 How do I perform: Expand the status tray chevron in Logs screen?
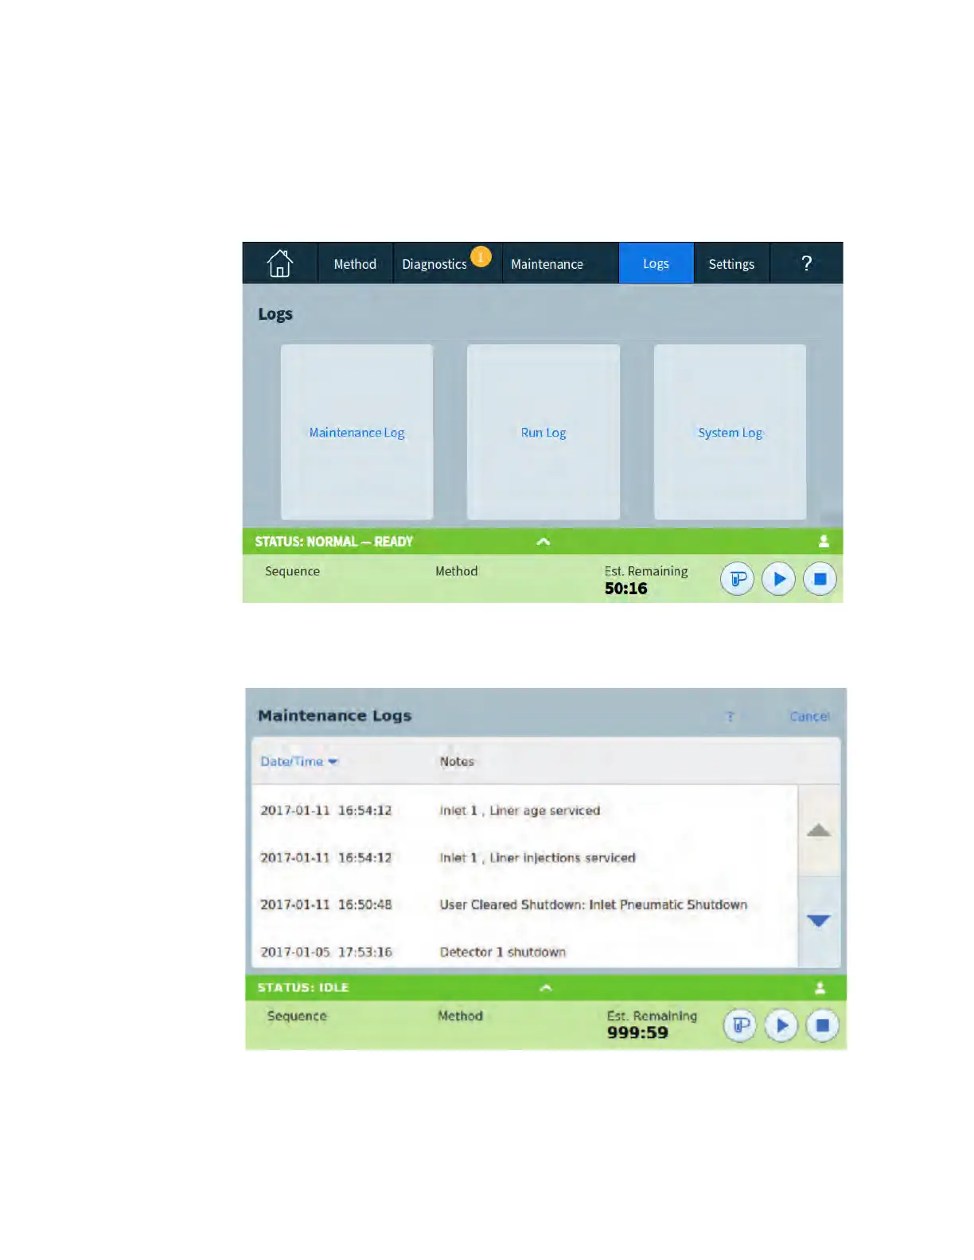(x=543, y=542)
